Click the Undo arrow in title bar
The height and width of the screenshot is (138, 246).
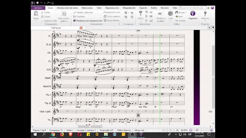(42, 3)
